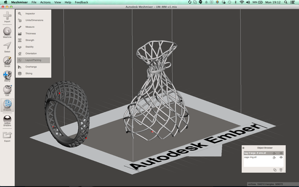The image size is (299, 187).
Task: Delete selected object with trash icon
Action: point(281,170)
